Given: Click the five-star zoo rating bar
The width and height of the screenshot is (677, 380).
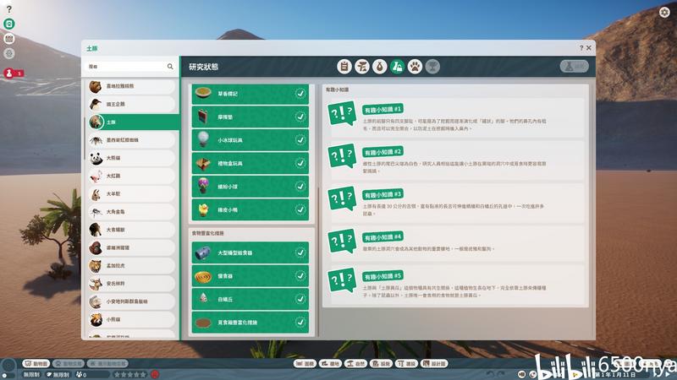Looking at the screenshot, I should pos(130,375).
